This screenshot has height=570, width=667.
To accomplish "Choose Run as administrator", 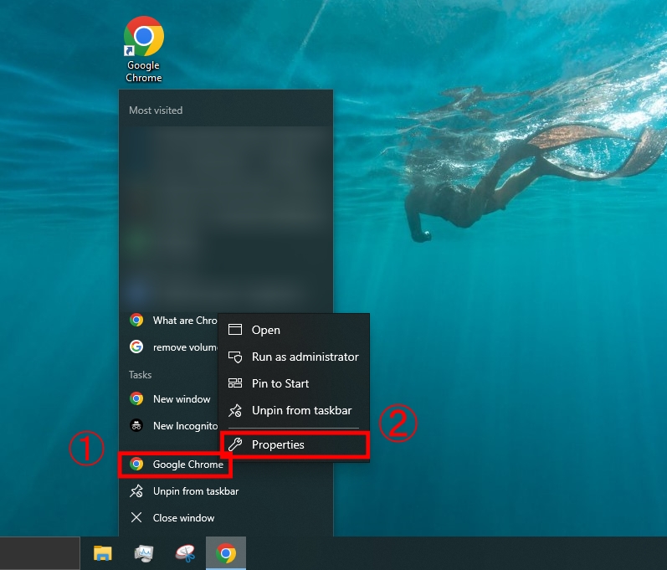I will 294,357.
